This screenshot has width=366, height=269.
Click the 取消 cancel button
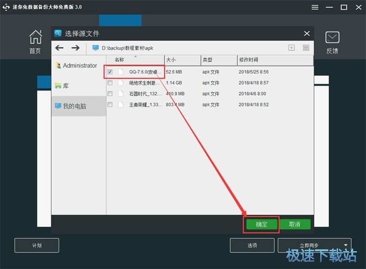click(295, 225)
